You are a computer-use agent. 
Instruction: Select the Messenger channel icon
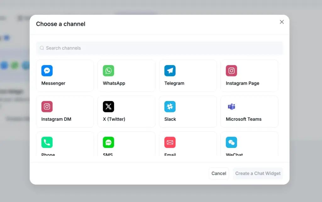click(47, 71)
